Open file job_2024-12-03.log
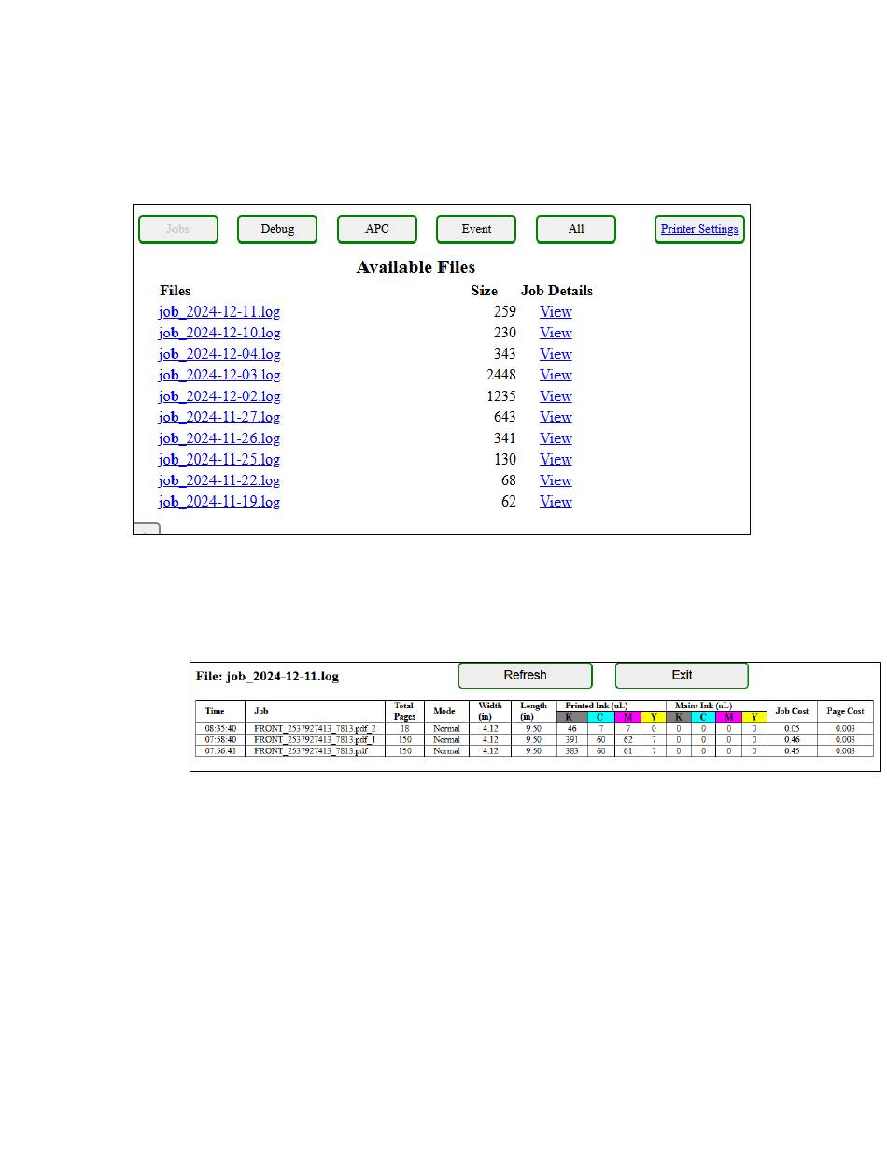 click(219, 375)
